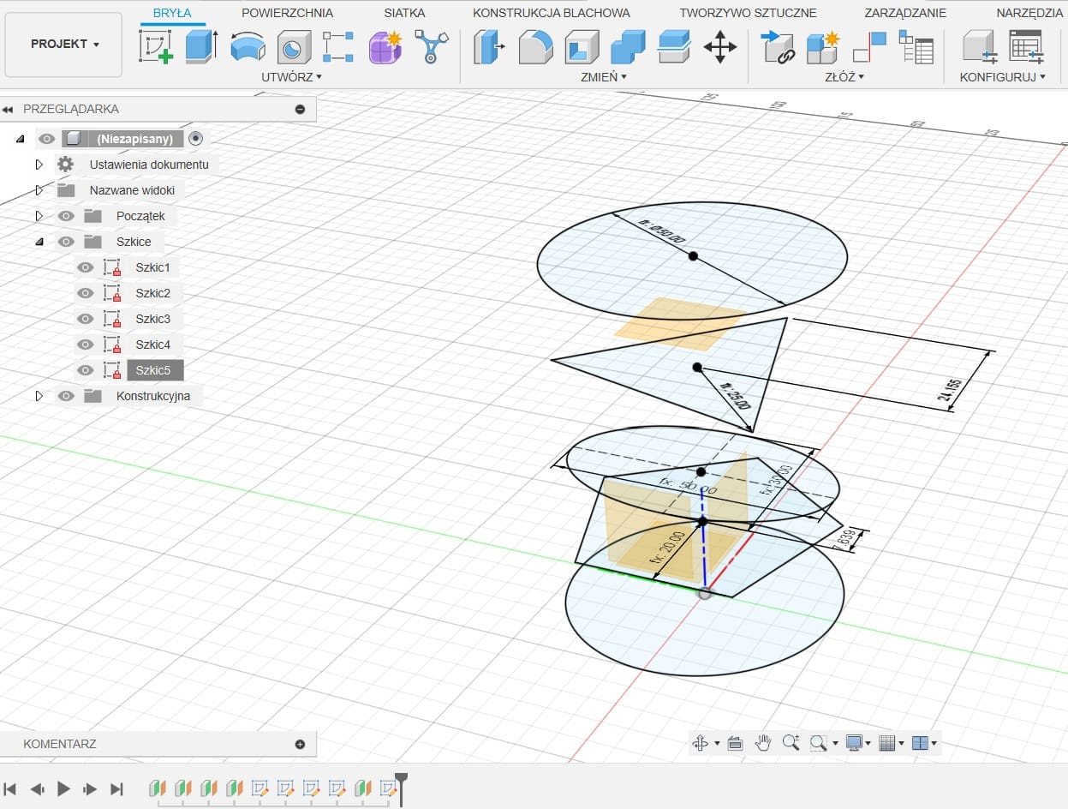Open the KONSTRUKCJA BLACHOWA tab
Viewport: 1068px width, 809px height.
(x=552, y=13)
